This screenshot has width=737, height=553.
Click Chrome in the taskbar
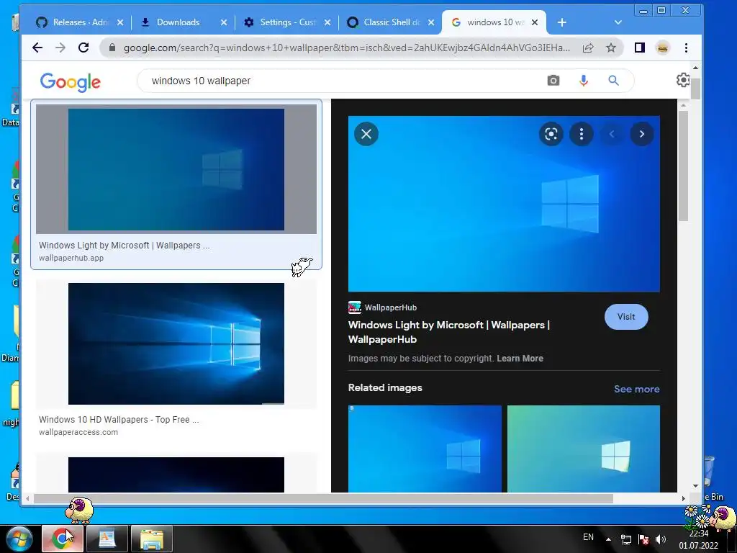[x=62, y=539]
